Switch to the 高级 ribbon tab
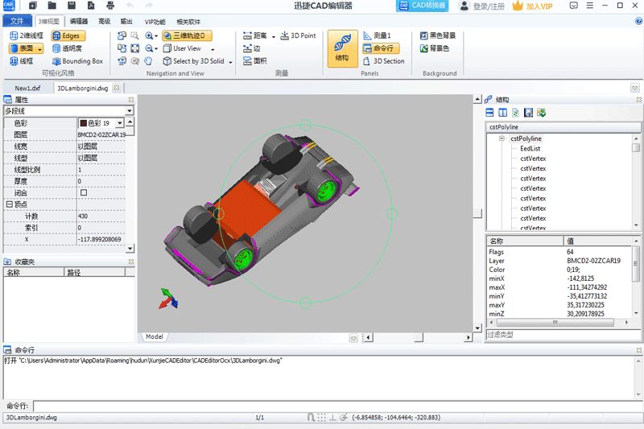The width and height of the screenshot is (644, 429). point(105,22)
